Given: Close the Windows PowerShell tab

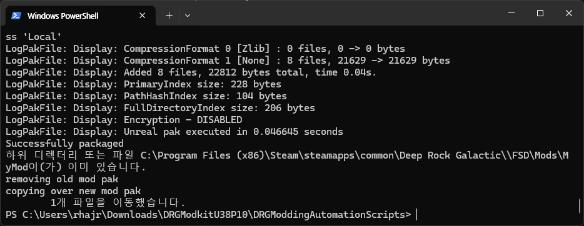Looking at the screenshot, I should click(x=143, y=16).
